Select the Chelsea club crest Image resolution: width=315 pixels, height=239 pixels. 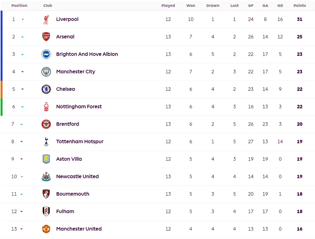tap(46, 89)
